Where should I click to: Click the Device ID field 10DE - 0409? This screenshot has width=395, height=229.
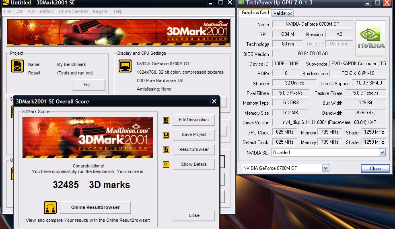(286, 64)
